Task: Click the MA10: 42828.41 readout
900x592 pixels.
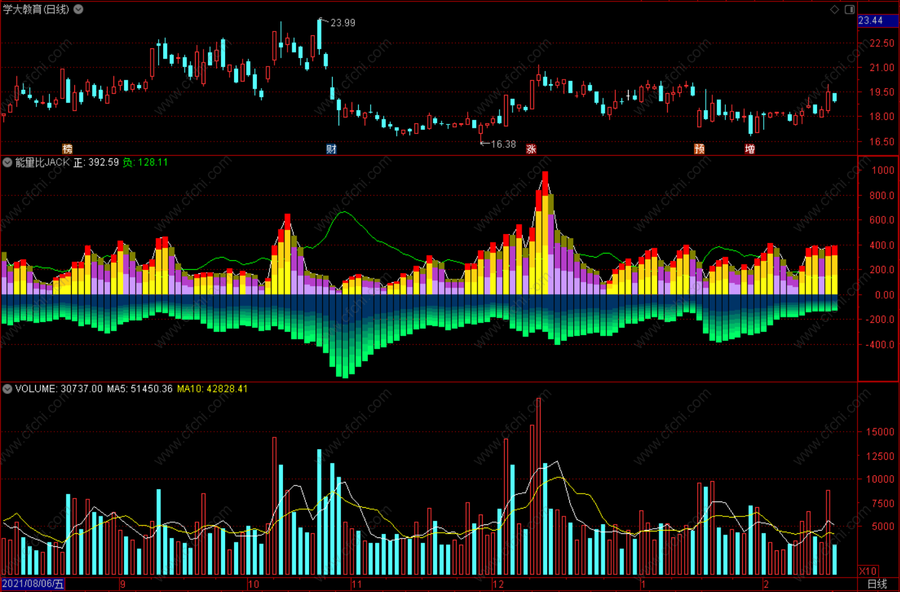Action: click(x=213, y=389)
